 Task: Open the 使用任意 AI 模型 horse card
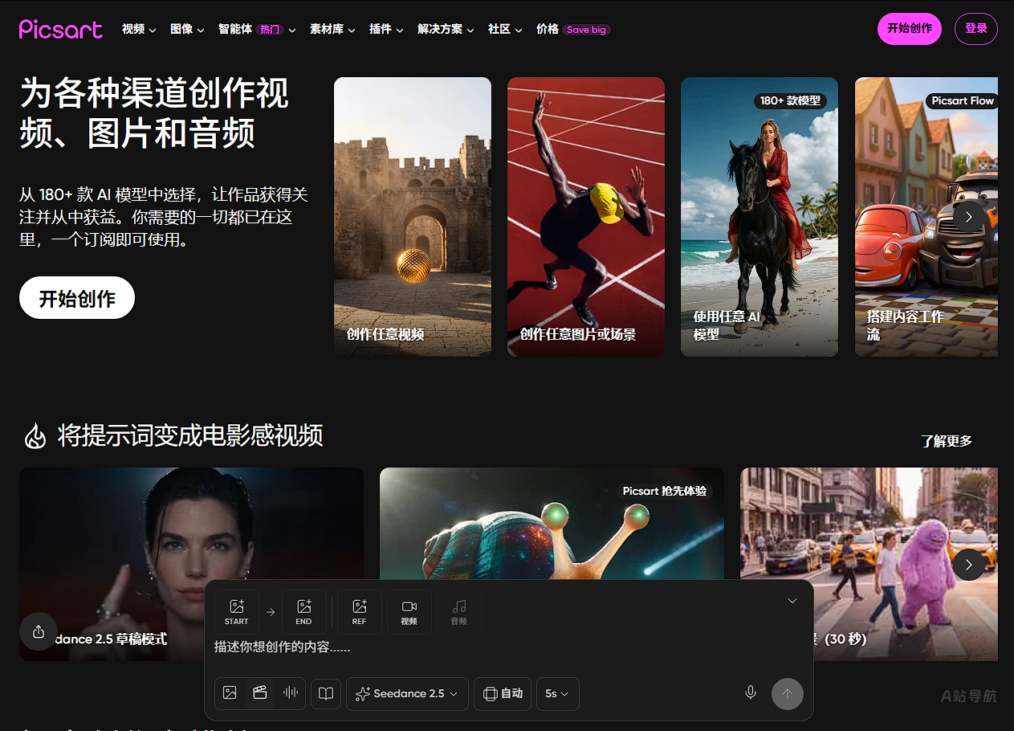click(x=759, y=217)
